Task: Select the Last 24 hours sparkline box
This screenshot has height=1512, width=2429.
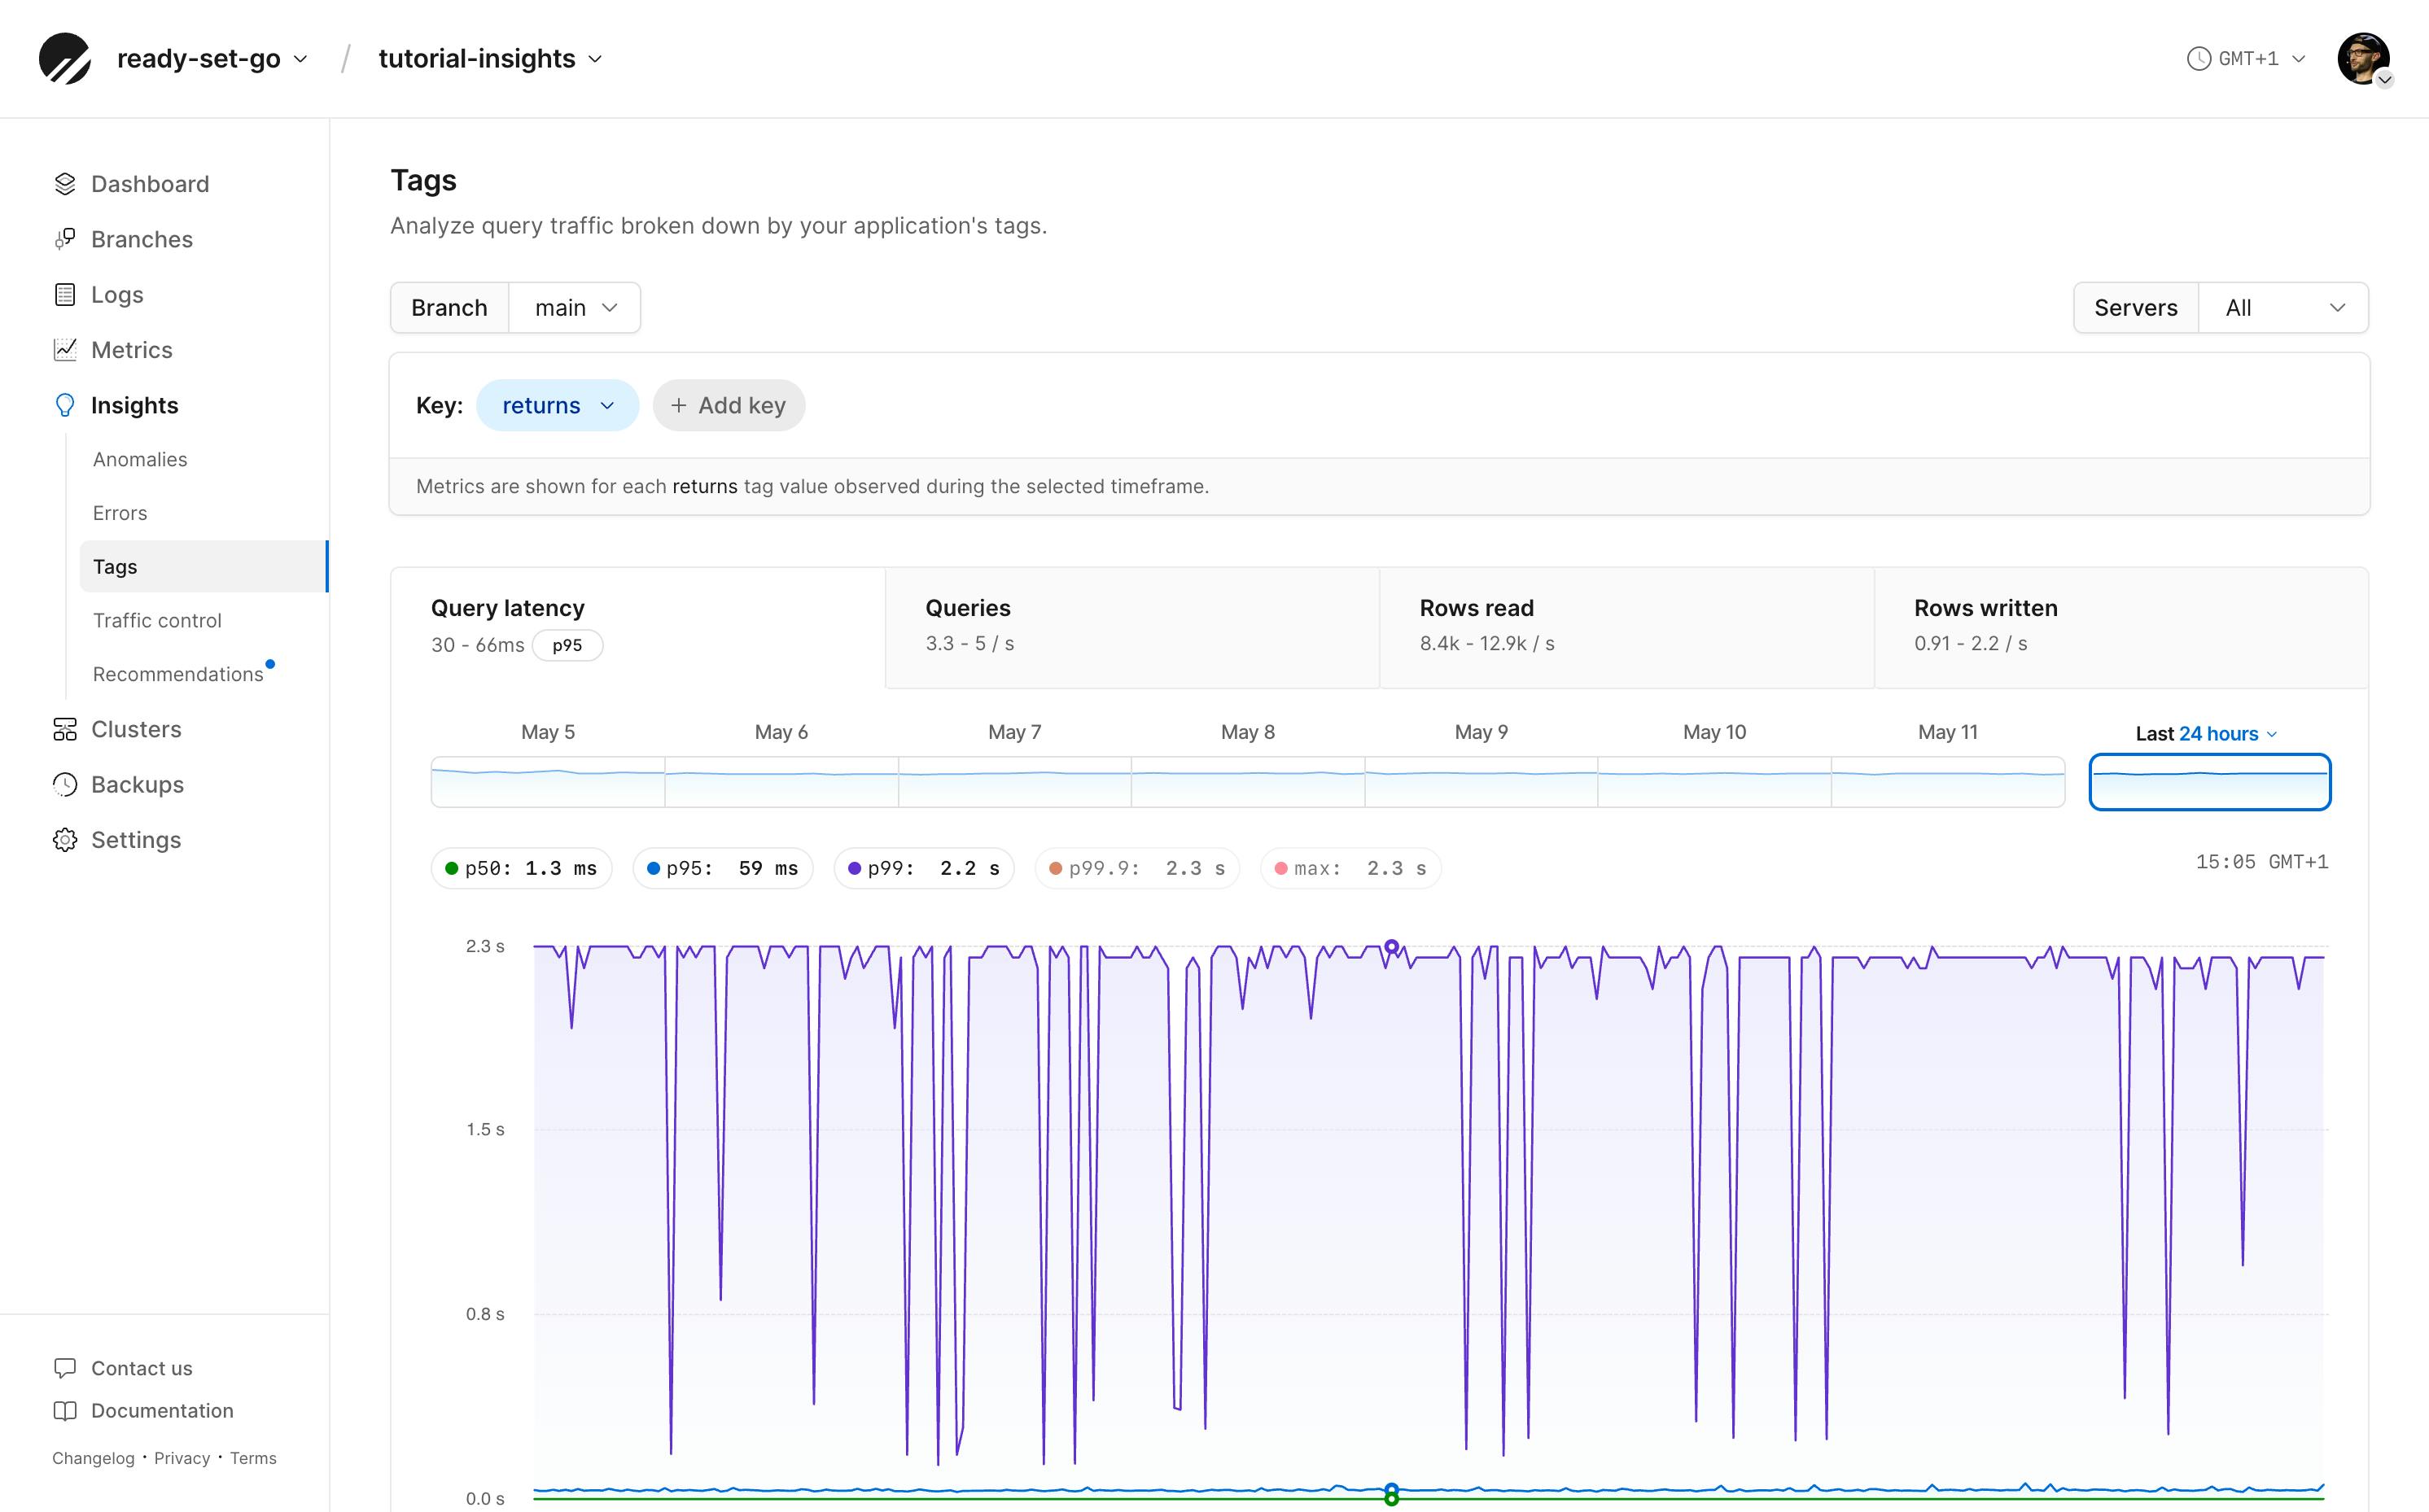Action: click(2210, 782)
